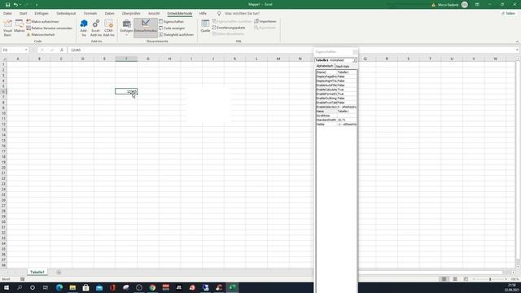
Task: Open the XML Quelle pane
Action: pos(205,26)
